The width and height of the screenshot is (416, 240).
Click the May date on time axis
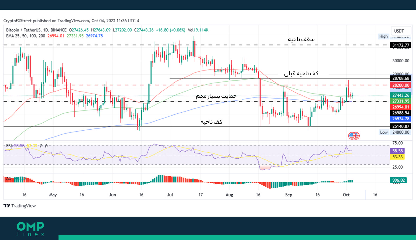(x=53, y=195)
